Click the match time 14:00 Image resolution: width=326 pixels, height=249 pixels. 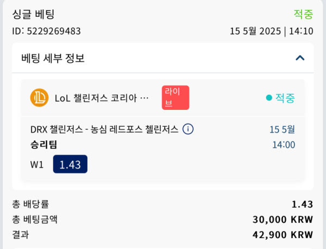click(284, 145)
